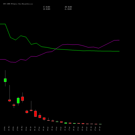The width and height of the screenshot is (135, 135).
Task: Click the large red candlestick above 06 Apr
Action: (x=35, y=114)
